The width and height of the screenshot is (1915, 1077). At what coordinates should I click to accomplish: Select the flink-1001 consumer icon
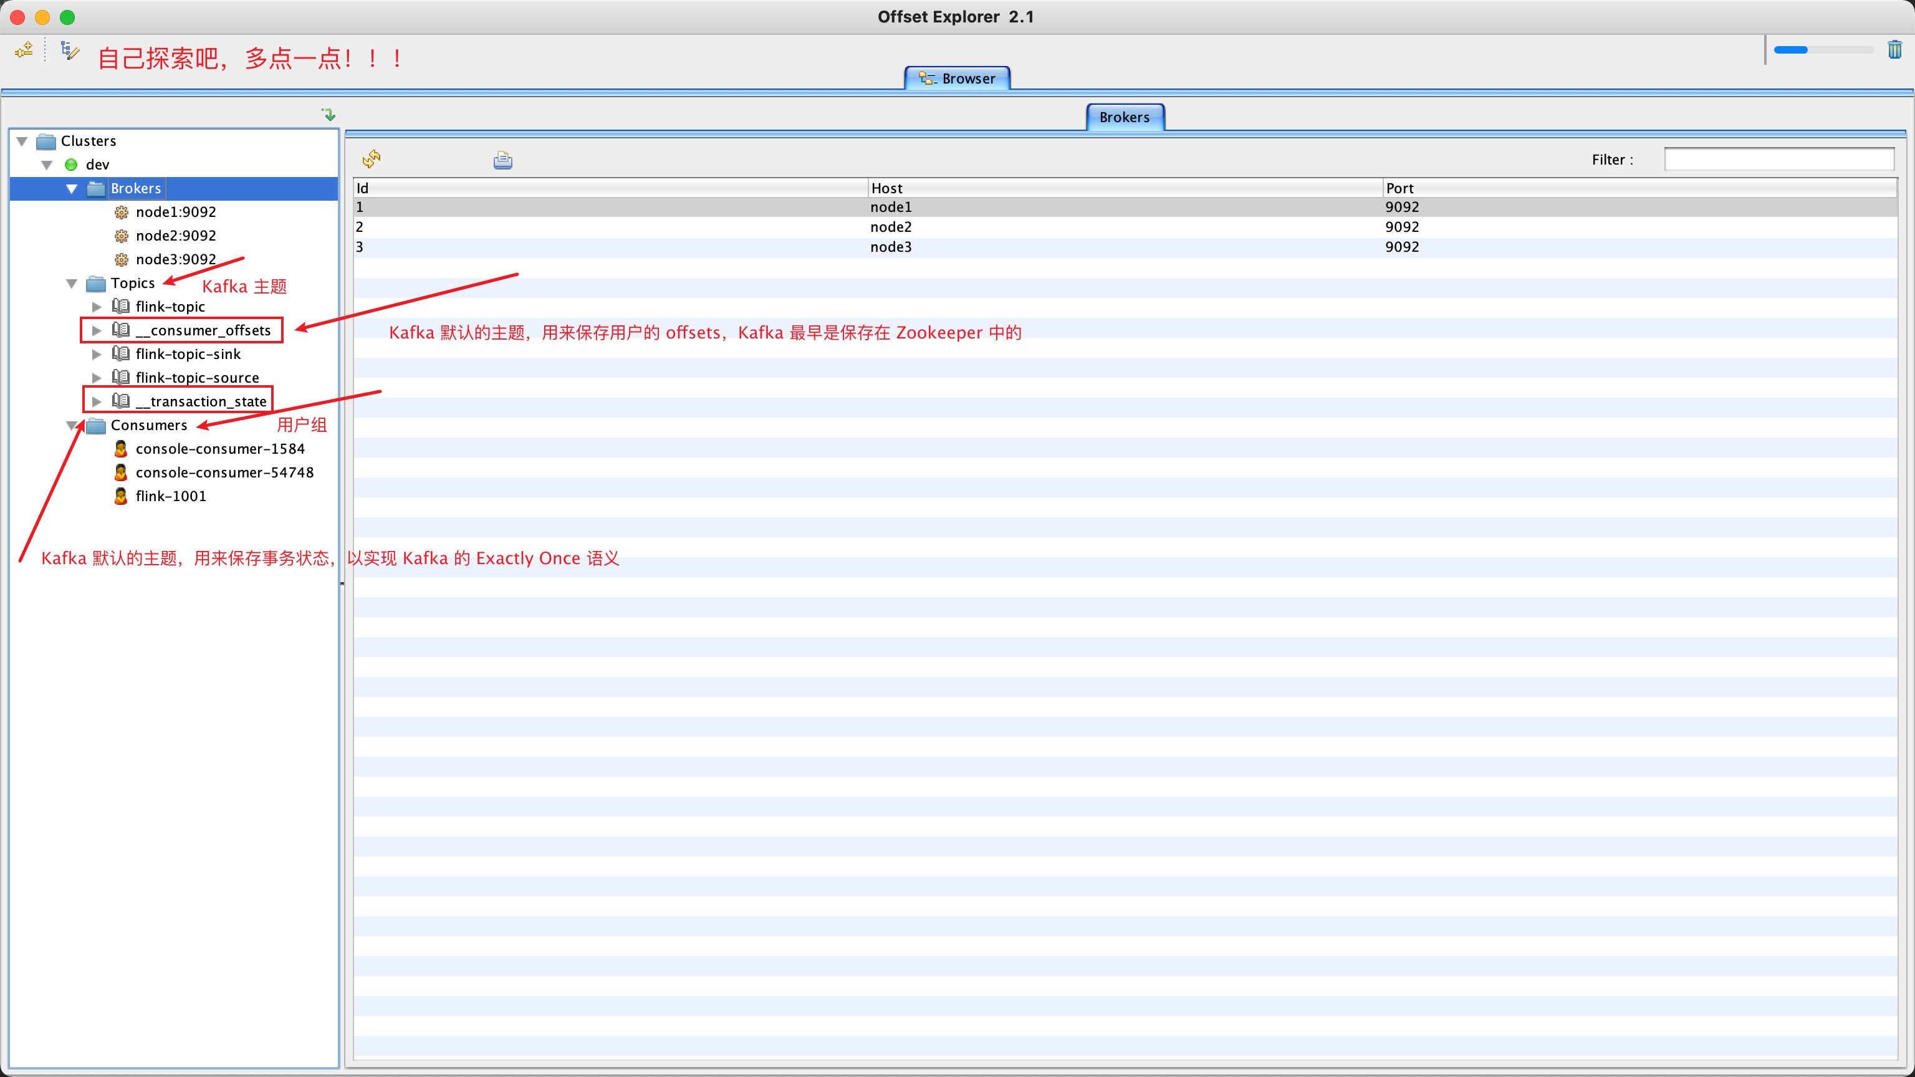(121, 495)
